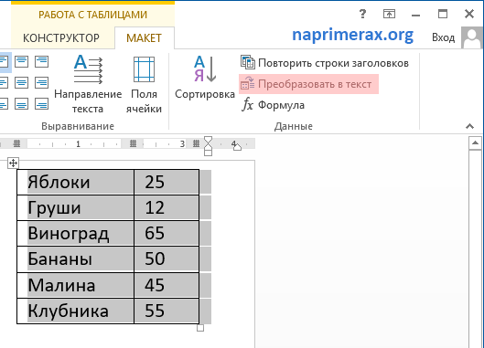Change text direction with Направление текста
484x348 pixels.
point(88,84)
